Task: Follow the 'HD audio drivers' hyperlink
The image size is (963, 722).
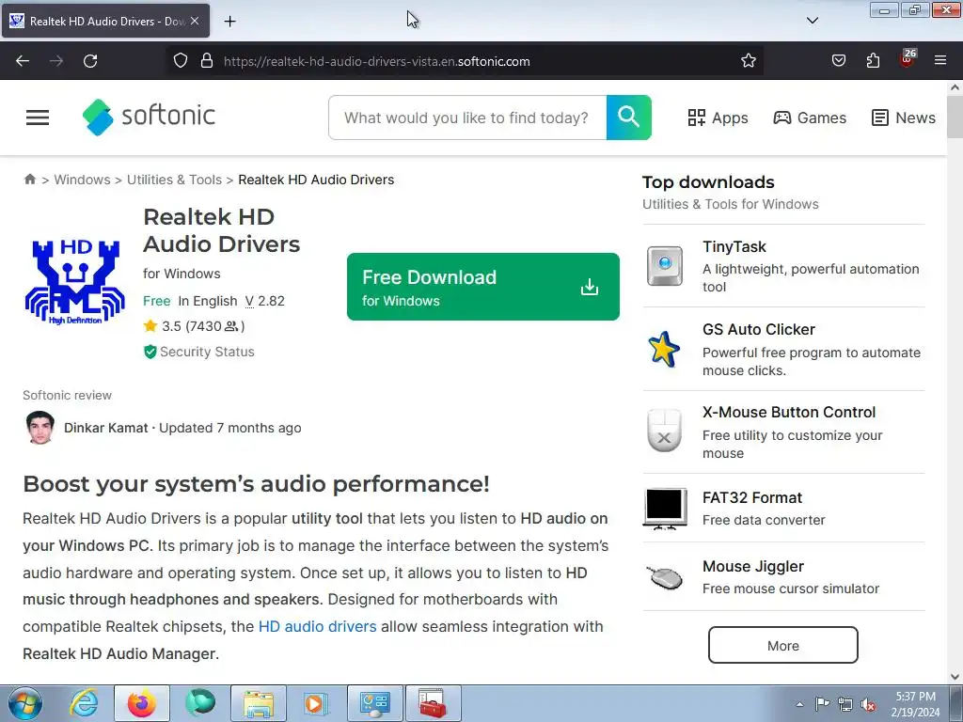Action: coord(318,627)
